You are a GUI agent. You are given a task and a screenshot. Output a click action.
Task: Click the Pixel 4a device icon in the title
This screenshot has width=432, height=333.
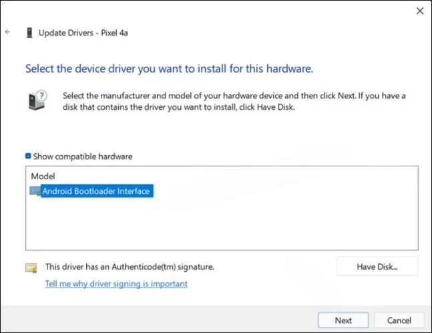click(29, 32)
